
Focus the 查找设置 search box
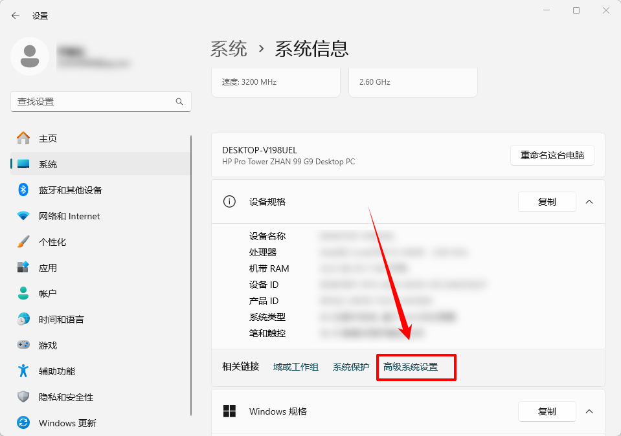pyautogui.click(x=101, y=102)
